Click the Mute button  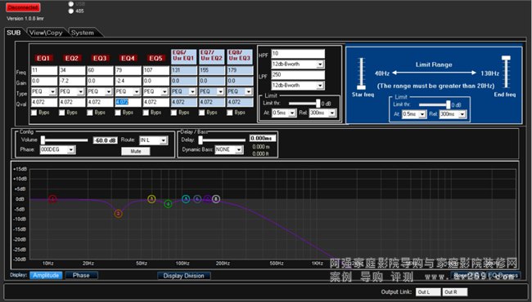[136, 151]
